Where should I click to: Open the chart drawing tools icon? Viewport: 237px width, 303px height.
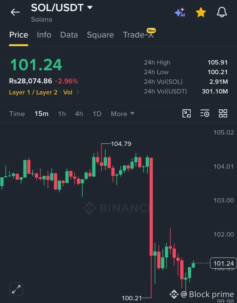tap(187, 113)
